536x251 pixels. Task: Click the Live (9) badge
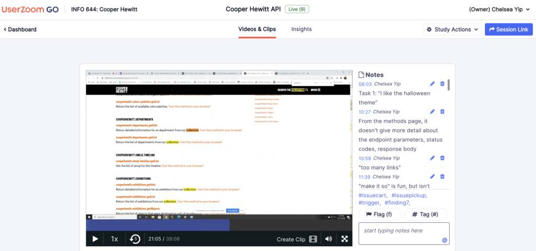coord(297,9)
